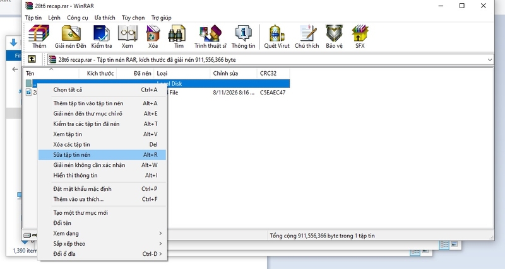Image resolution: width=505 pixels, height=269 pixels.
Task: Open the Ưa thích menu
Action: click(x=105, y=18)
